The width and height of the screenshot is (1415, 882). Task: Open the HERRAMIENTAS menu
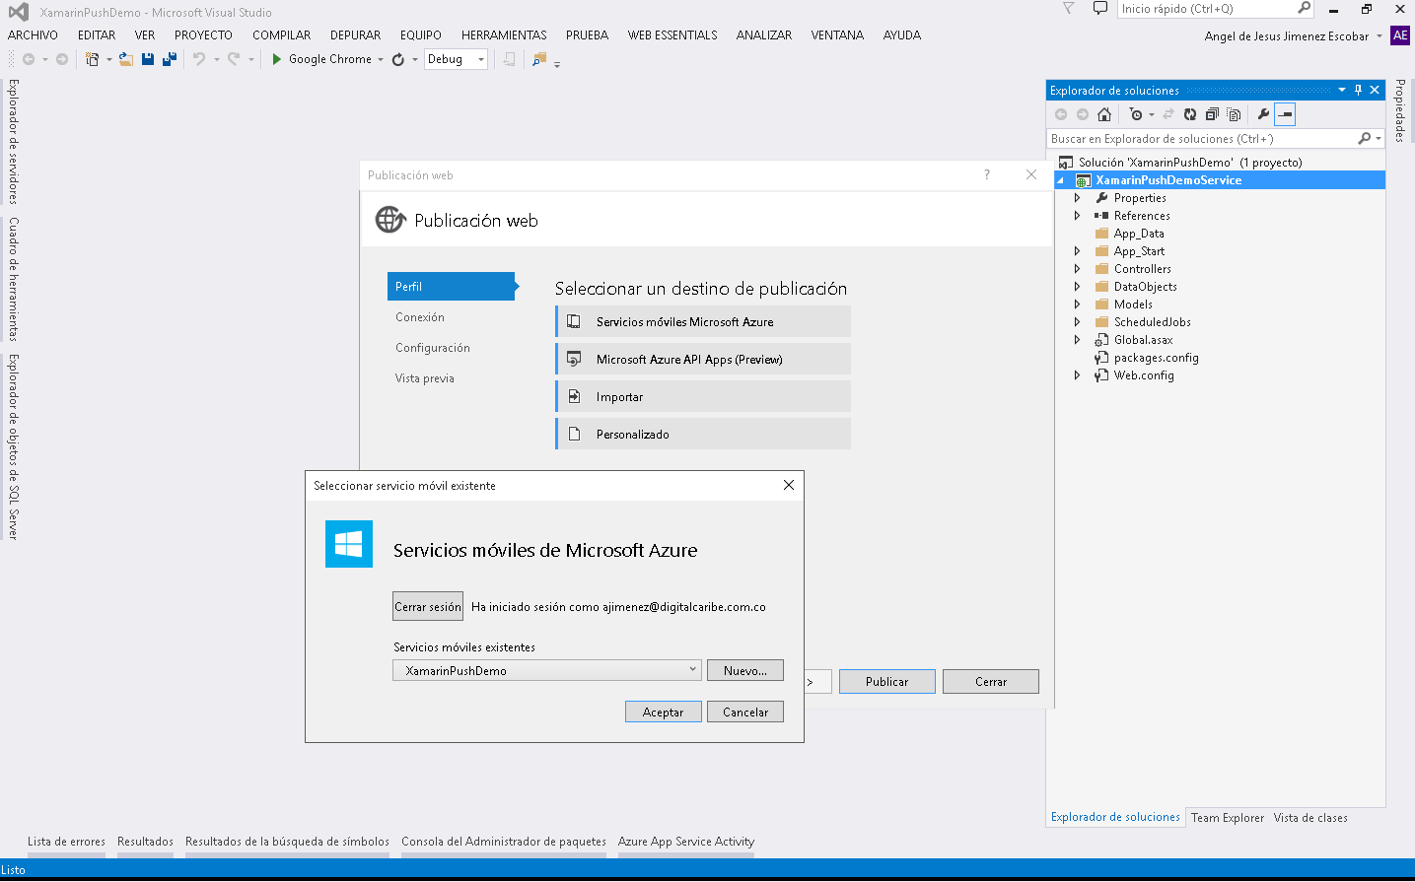504,34
